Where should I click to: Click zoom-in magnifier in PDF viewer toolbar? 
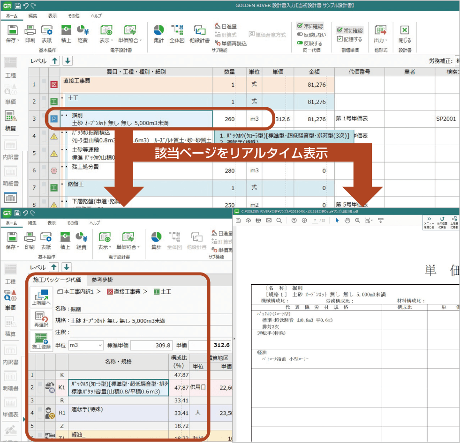(x=357, y=220)
